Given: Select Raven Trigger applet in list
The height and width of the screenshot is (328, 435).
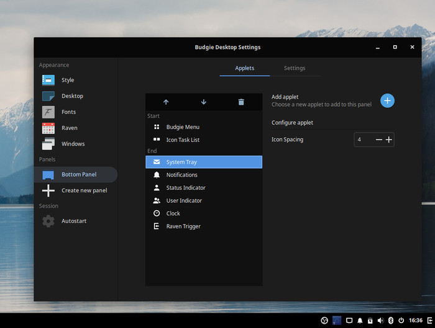Looking at the screenshot, I should (183, 226).
